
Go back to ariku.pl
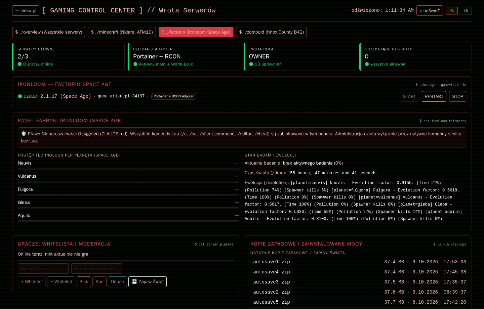tap(26, 10)
